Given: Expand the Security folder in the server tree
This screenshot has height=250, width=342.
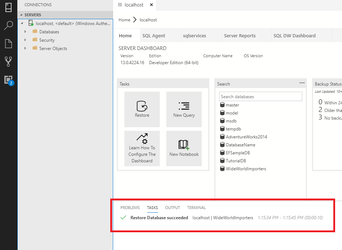Looking at the screenshot, I should click(25, 40).
